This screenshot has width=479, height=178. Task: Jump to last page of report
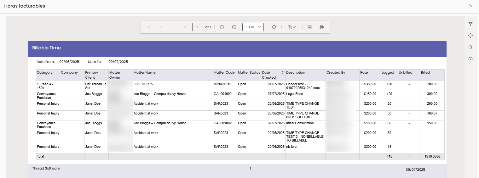pyautogui.click(x=185, y=27)
